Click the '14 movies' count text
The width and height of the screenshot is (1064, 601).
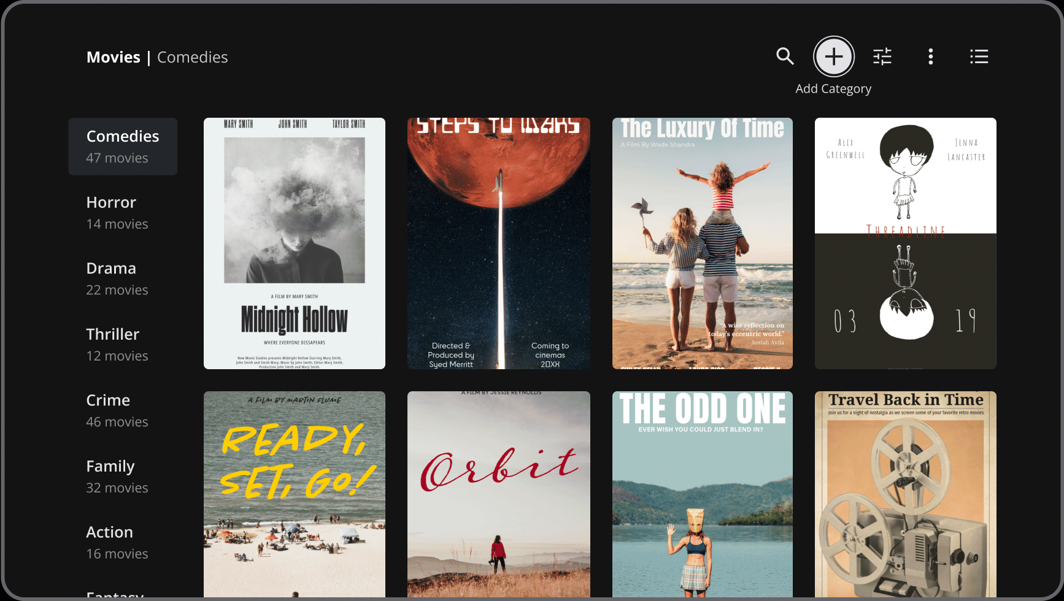point(117,224)
